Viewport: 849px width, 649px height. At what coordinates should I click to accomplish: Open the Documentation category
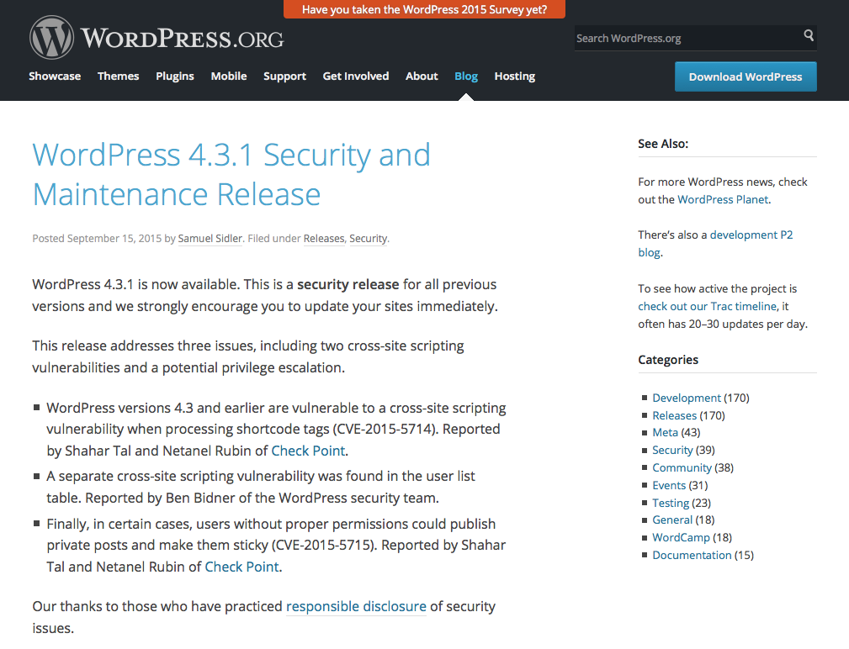[692, 556]
